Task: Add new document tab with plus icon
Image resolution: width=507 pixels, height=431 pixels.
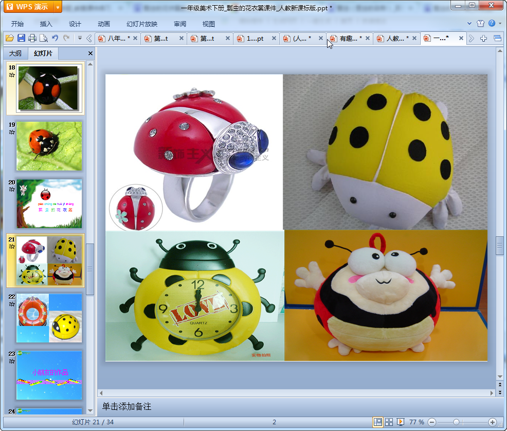Action: 483,39
